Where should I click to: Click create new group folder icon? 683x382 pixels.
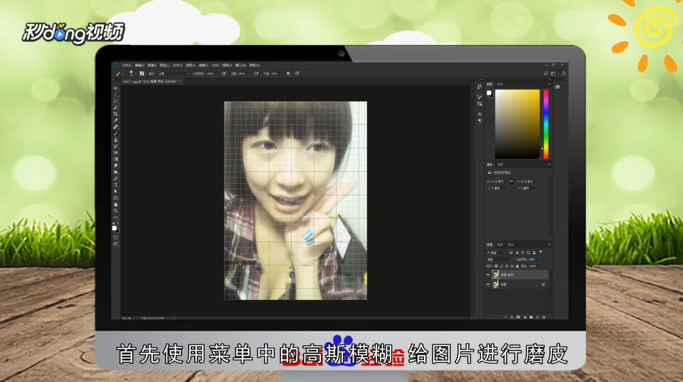531,317
